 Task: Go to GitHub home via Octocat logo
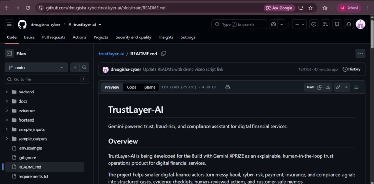[22, 24]
